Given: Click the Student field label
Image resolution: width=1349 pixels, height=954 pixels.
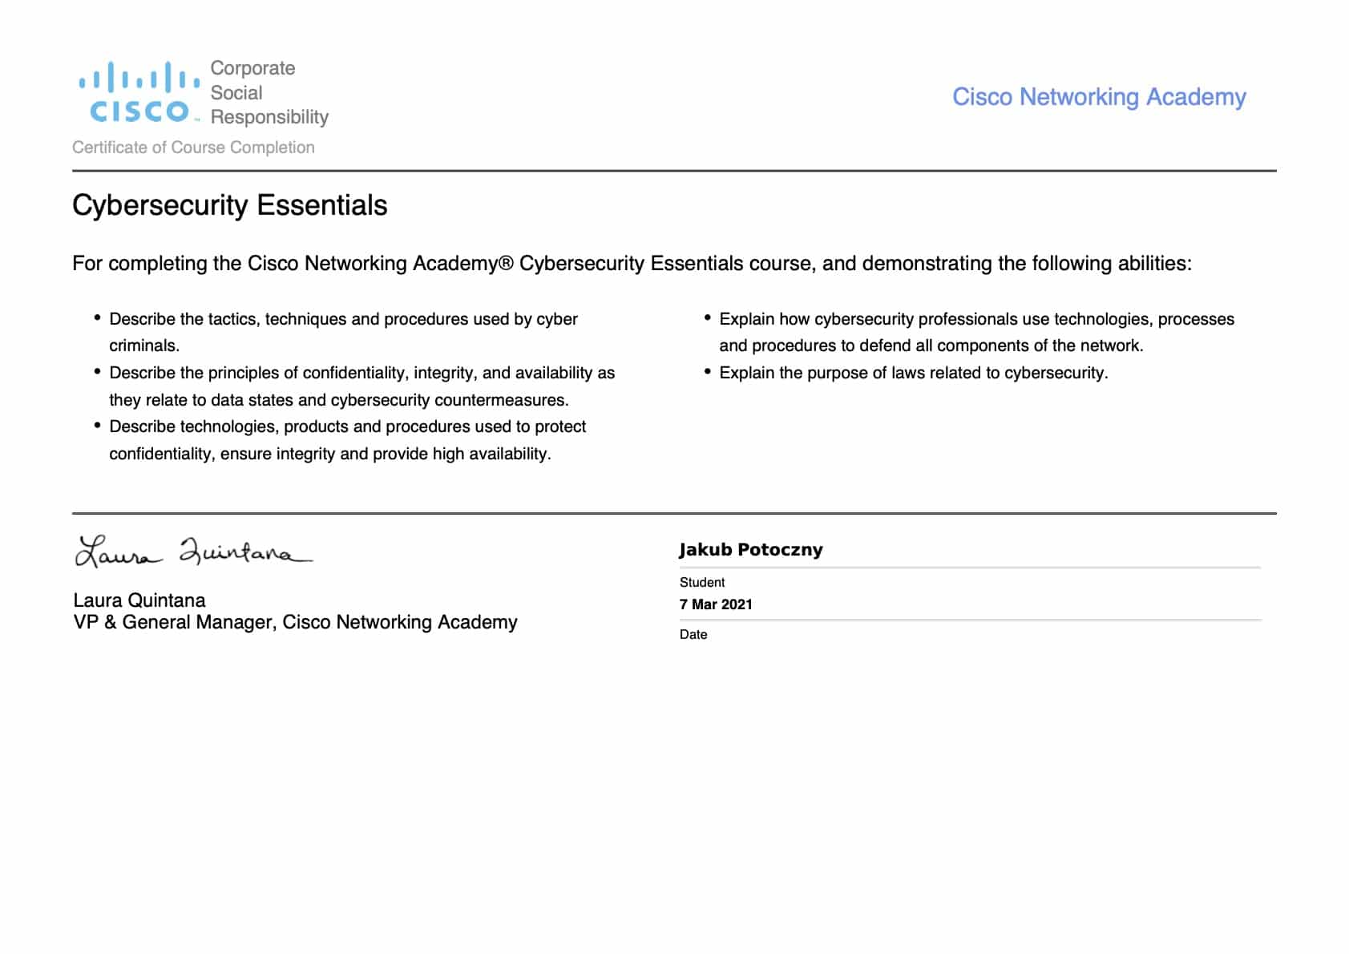Looking at the screenshot, I should click(701, 582).
